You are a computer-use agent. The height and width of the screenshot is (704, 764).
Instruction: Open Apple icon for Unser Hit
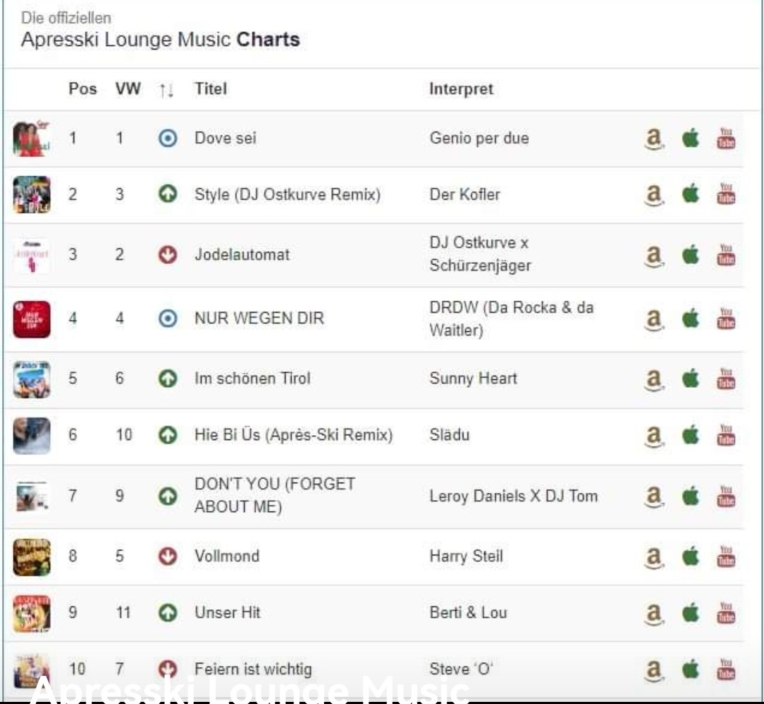tap(690, 613)
